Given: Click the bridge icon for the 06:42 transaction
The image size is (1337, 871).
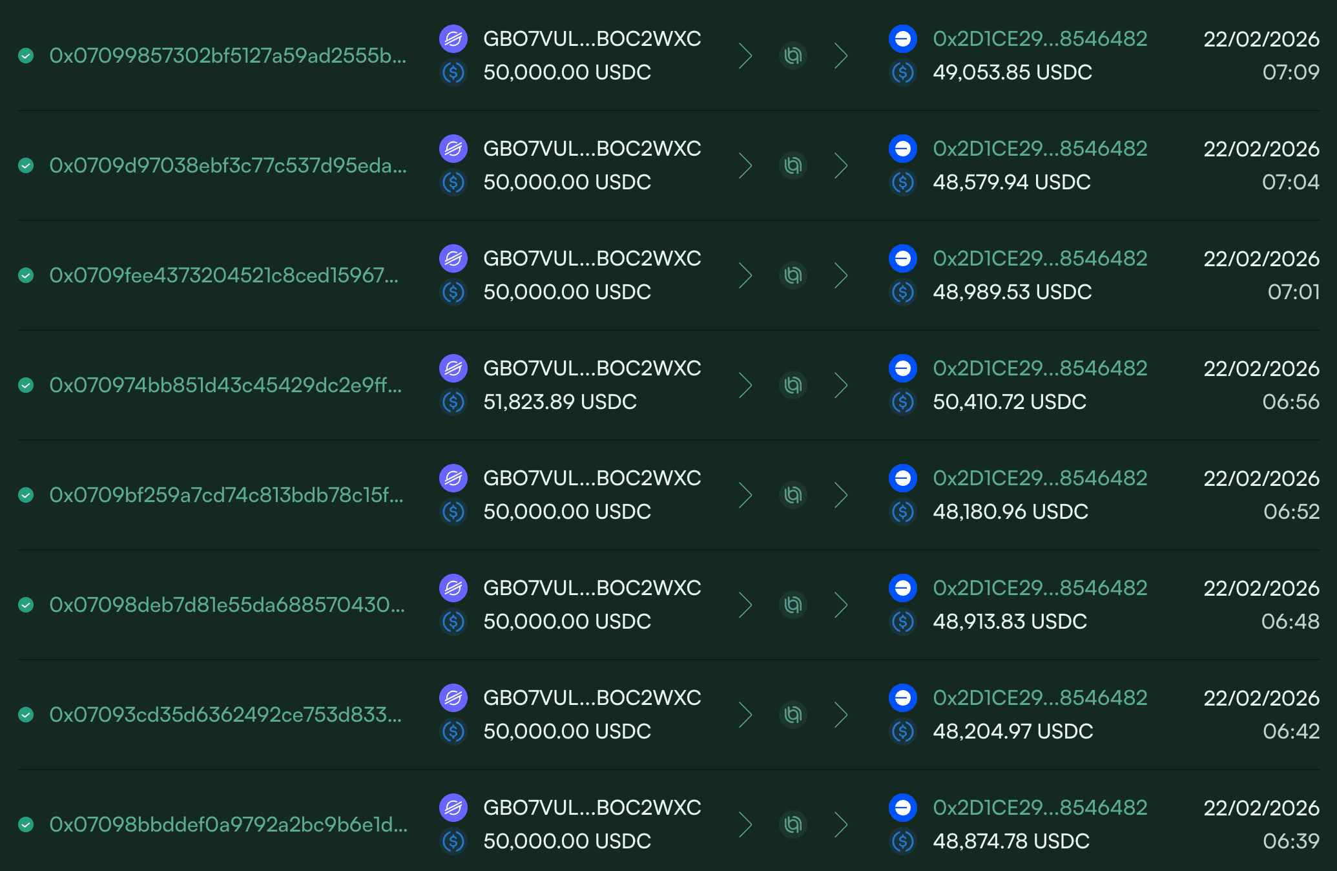Looking at the screenshot, I should pos(793,715).
